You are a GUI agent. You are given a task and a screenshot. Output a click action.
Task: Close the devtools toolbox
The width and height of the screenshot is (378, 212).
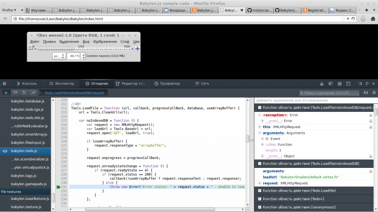374,84
